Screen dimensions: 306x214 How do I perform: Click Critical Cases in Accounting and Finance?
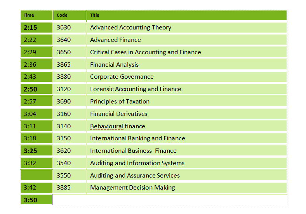[145, 52]
